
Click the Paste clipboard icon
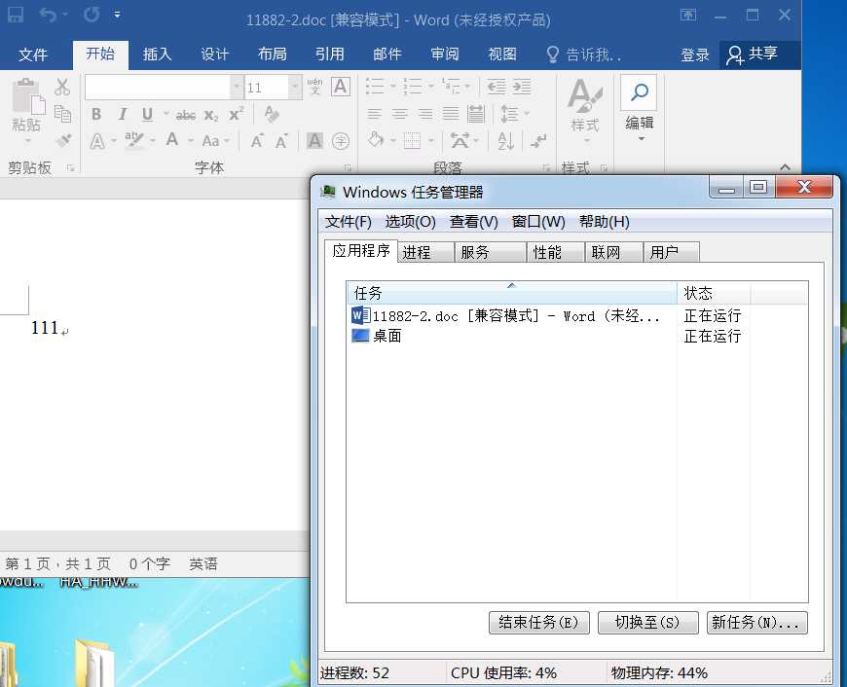(x=28, y=96)
